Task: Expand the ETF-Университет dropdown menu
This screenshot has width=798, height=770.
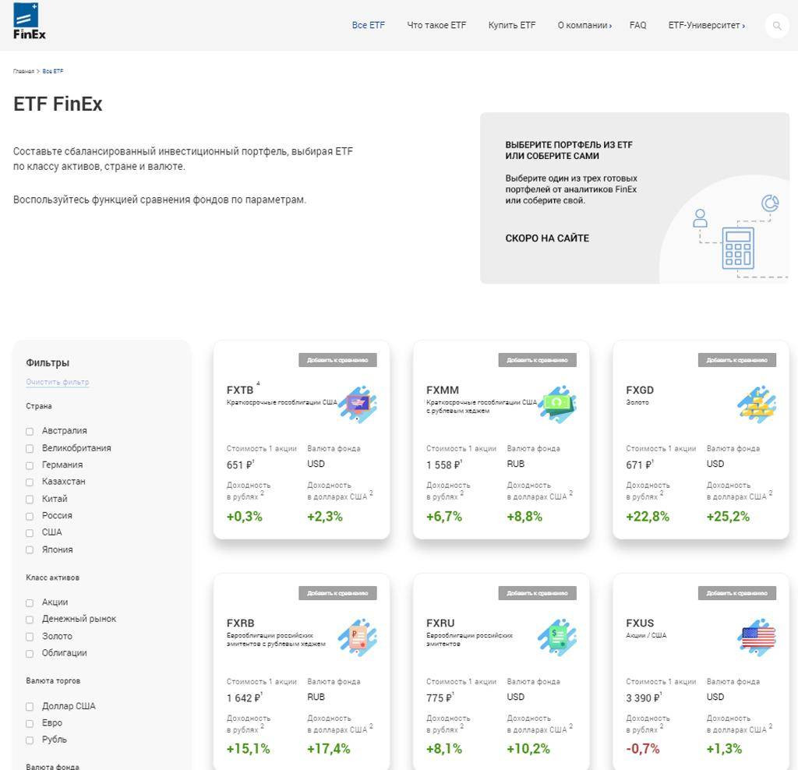Action: tap(706, 26)
